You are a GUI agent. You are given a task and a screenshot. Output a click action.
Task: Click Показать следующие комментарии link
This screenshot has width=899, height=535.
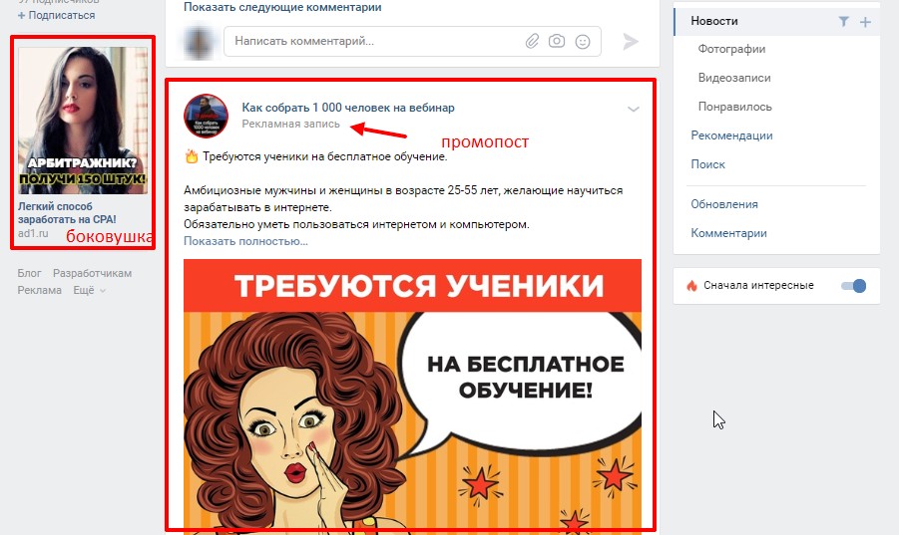click(x=282, y=7)
